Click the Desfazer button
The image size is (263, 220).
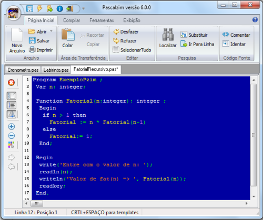coord(126,31)
